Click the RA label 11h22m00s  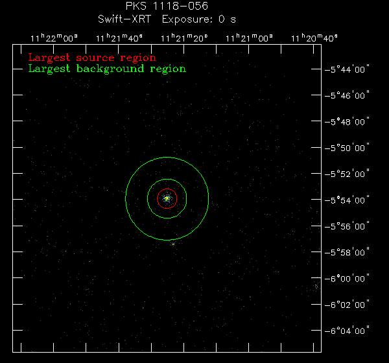[54, 38]
